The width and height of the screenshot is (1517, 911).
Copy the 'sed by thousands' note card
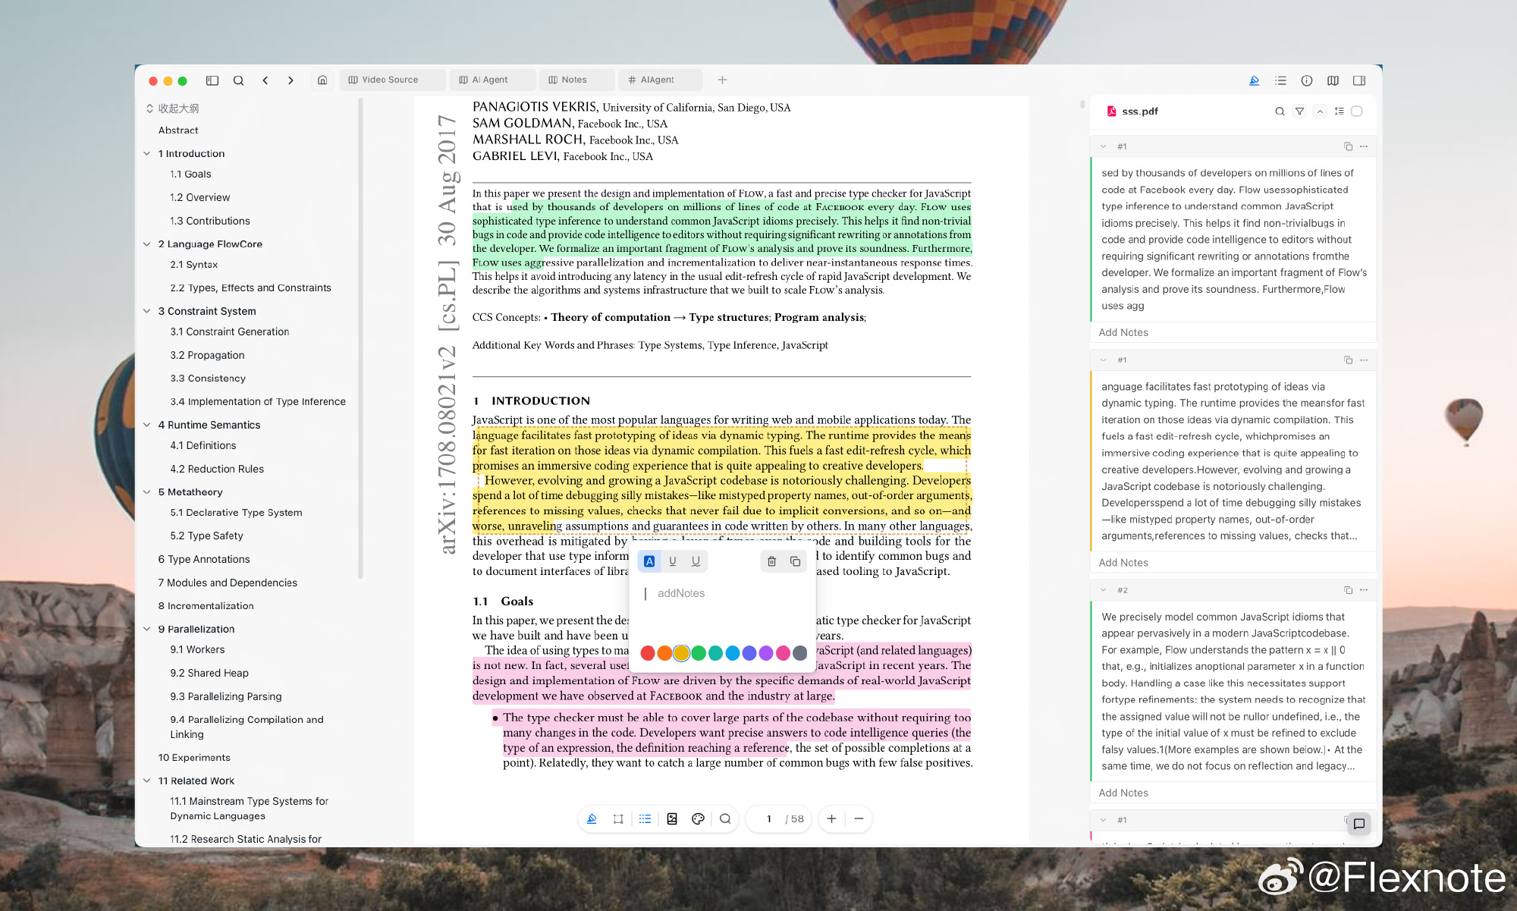click(x=1348, y=146)
